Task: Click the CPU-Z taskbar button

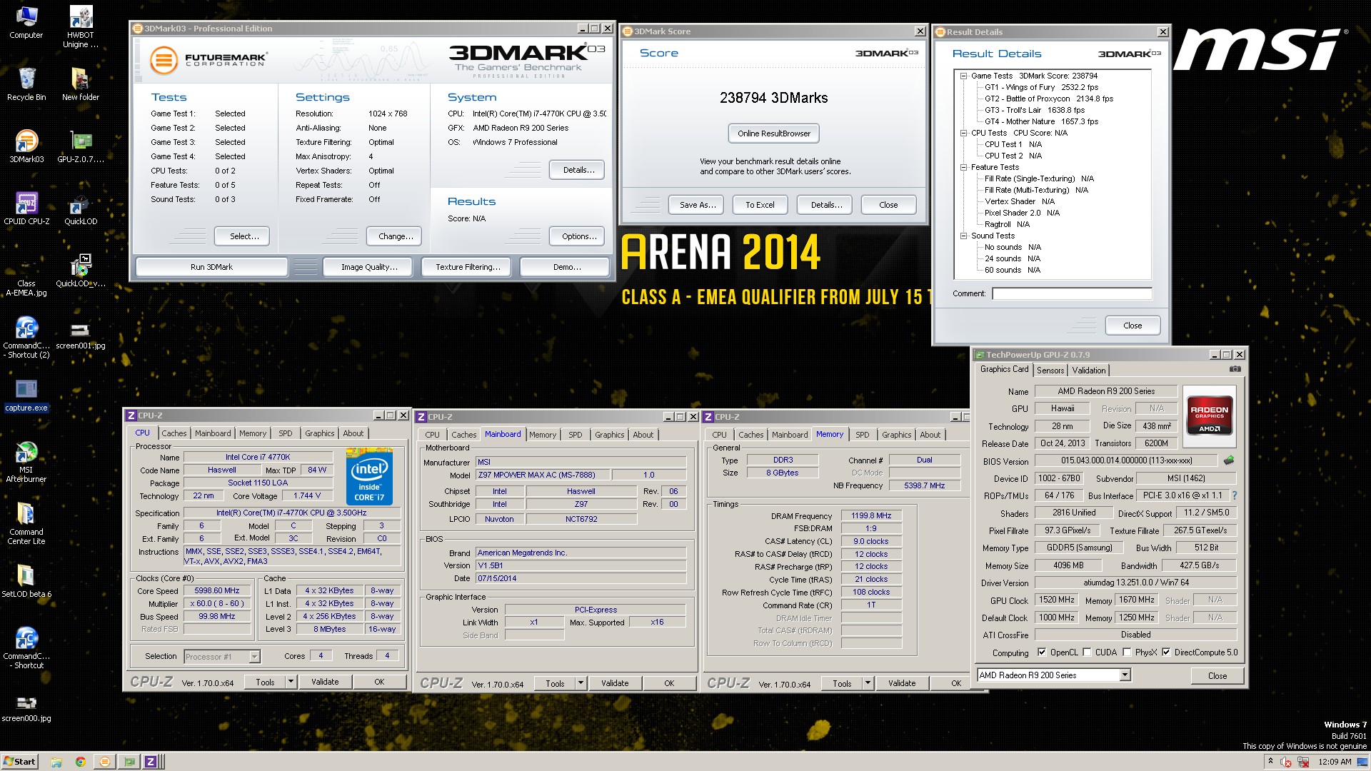Action: 151,762
